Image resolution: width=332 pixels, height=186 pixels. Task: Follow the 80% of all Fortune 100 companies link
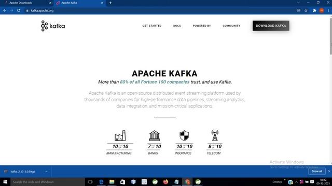tap(155, 82)
